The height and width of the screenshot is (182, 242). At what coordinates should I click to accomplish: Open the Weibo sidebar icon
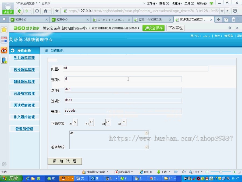click(x=4, y=50)
